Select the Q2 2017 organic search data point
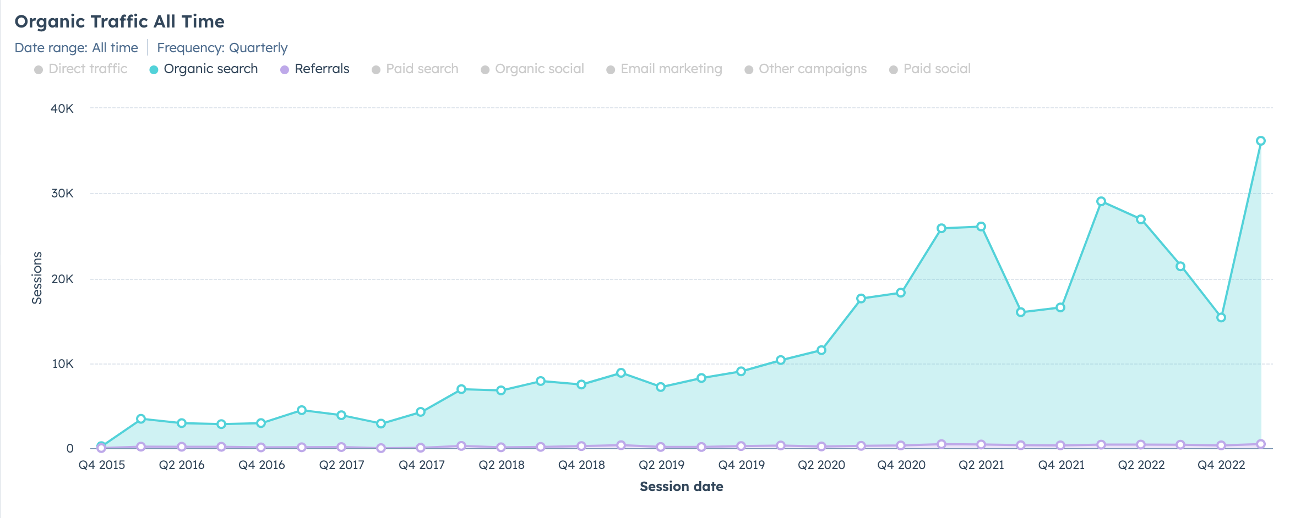 tap(341, 415)
